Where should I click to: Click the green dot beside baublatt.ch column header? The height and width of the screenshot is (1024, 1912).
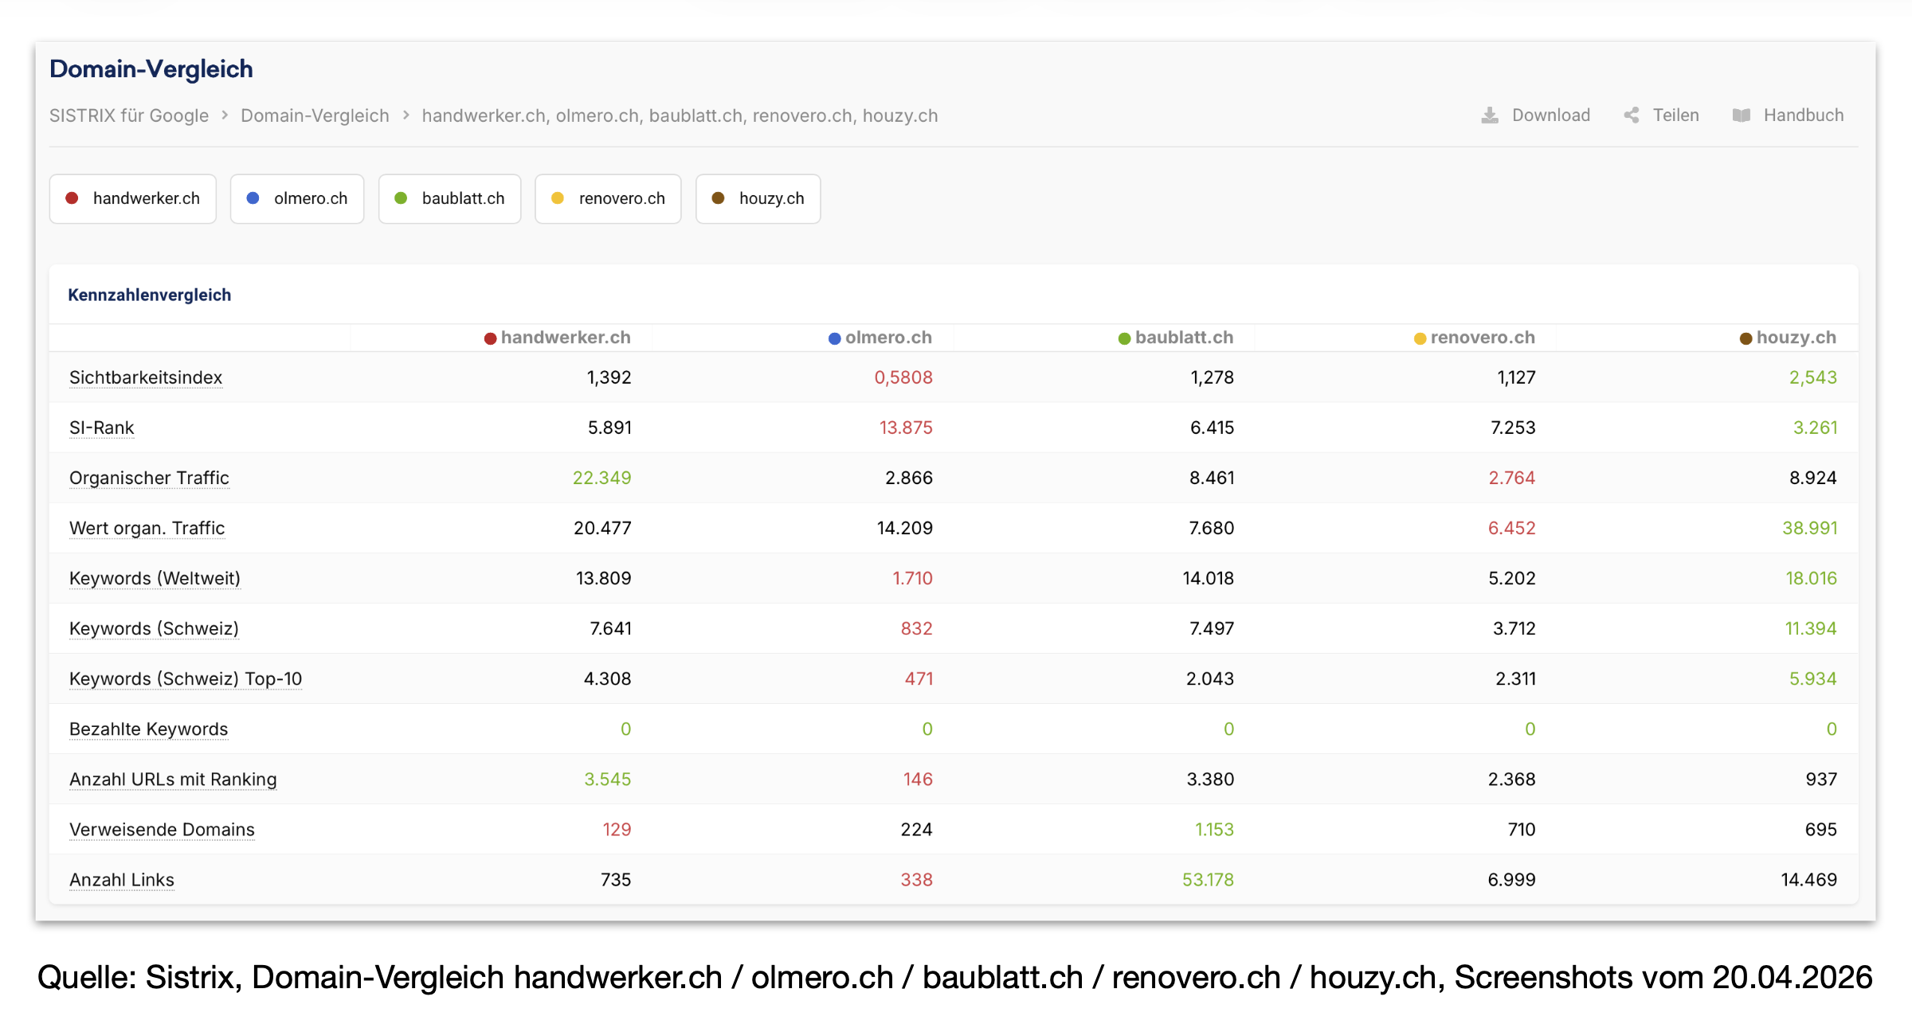pyautogui.click(x=1123, y=338)
